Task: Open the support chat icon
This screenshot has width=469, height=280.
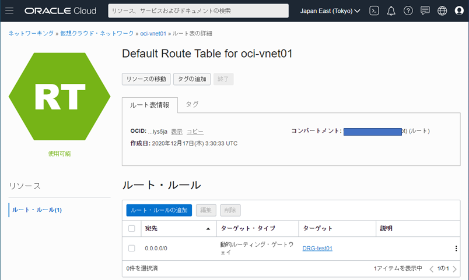Action: click(x=425, y=10)
